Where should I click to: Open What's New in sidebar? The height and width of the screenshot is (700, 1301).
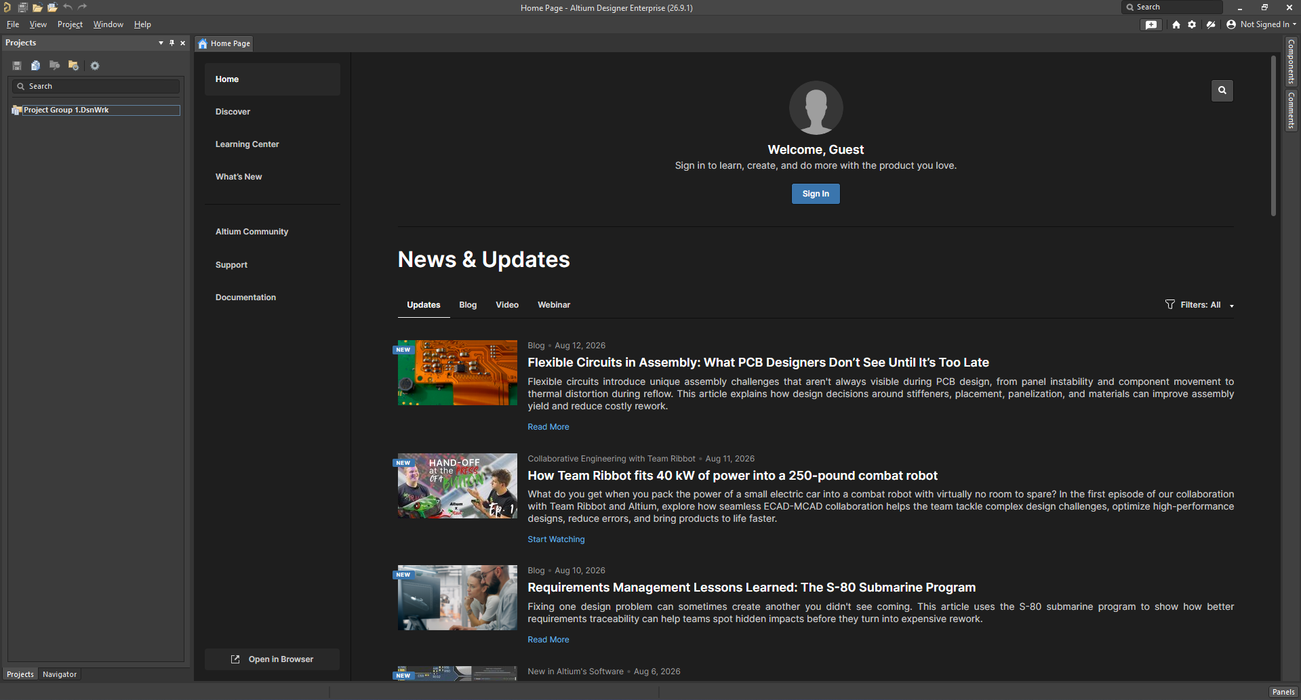[239, 177]
